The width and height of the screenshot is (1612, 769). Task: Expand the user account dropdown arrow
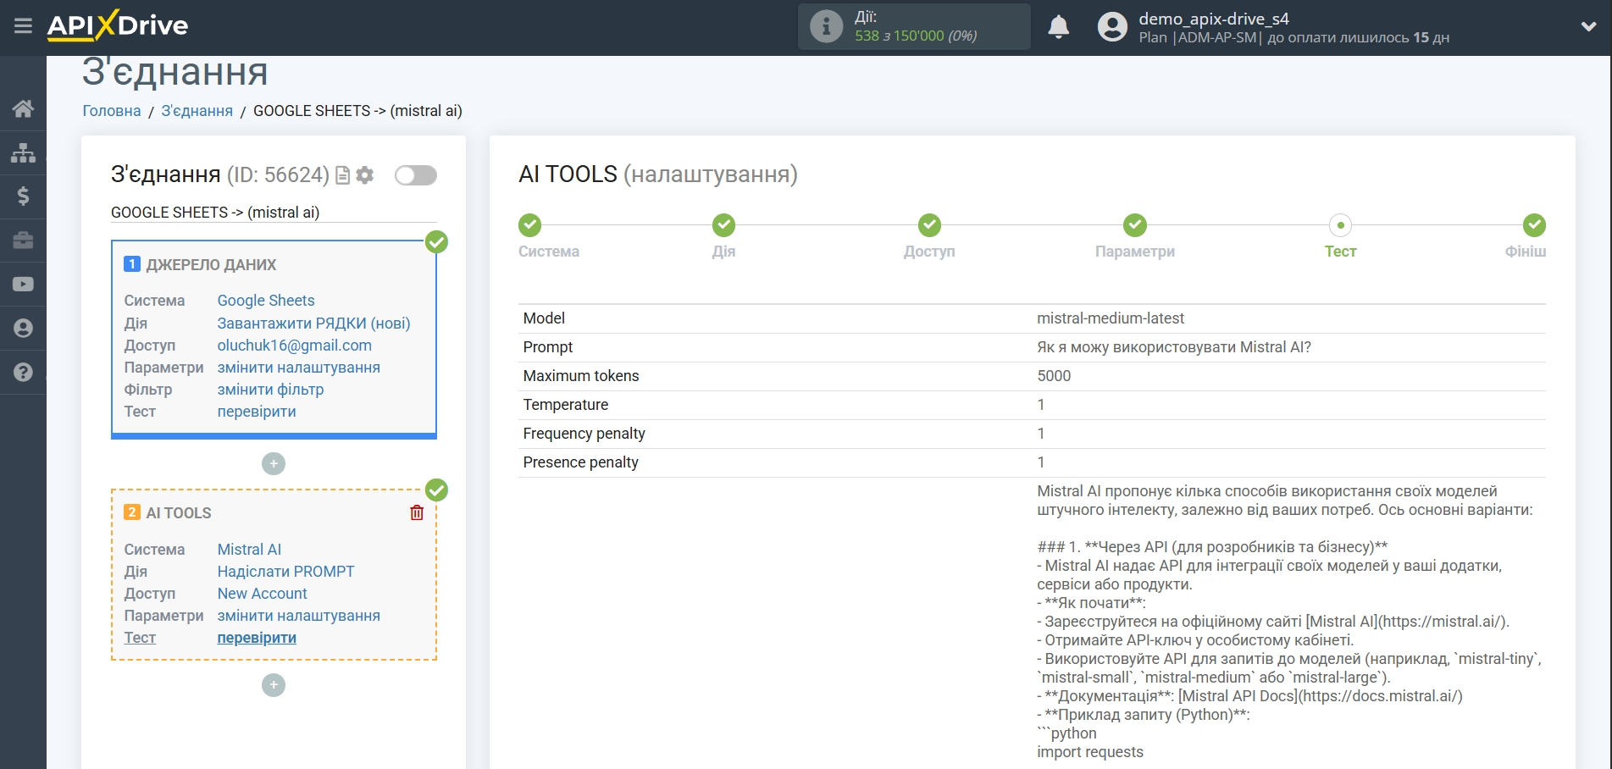(x=1588, y=27)
